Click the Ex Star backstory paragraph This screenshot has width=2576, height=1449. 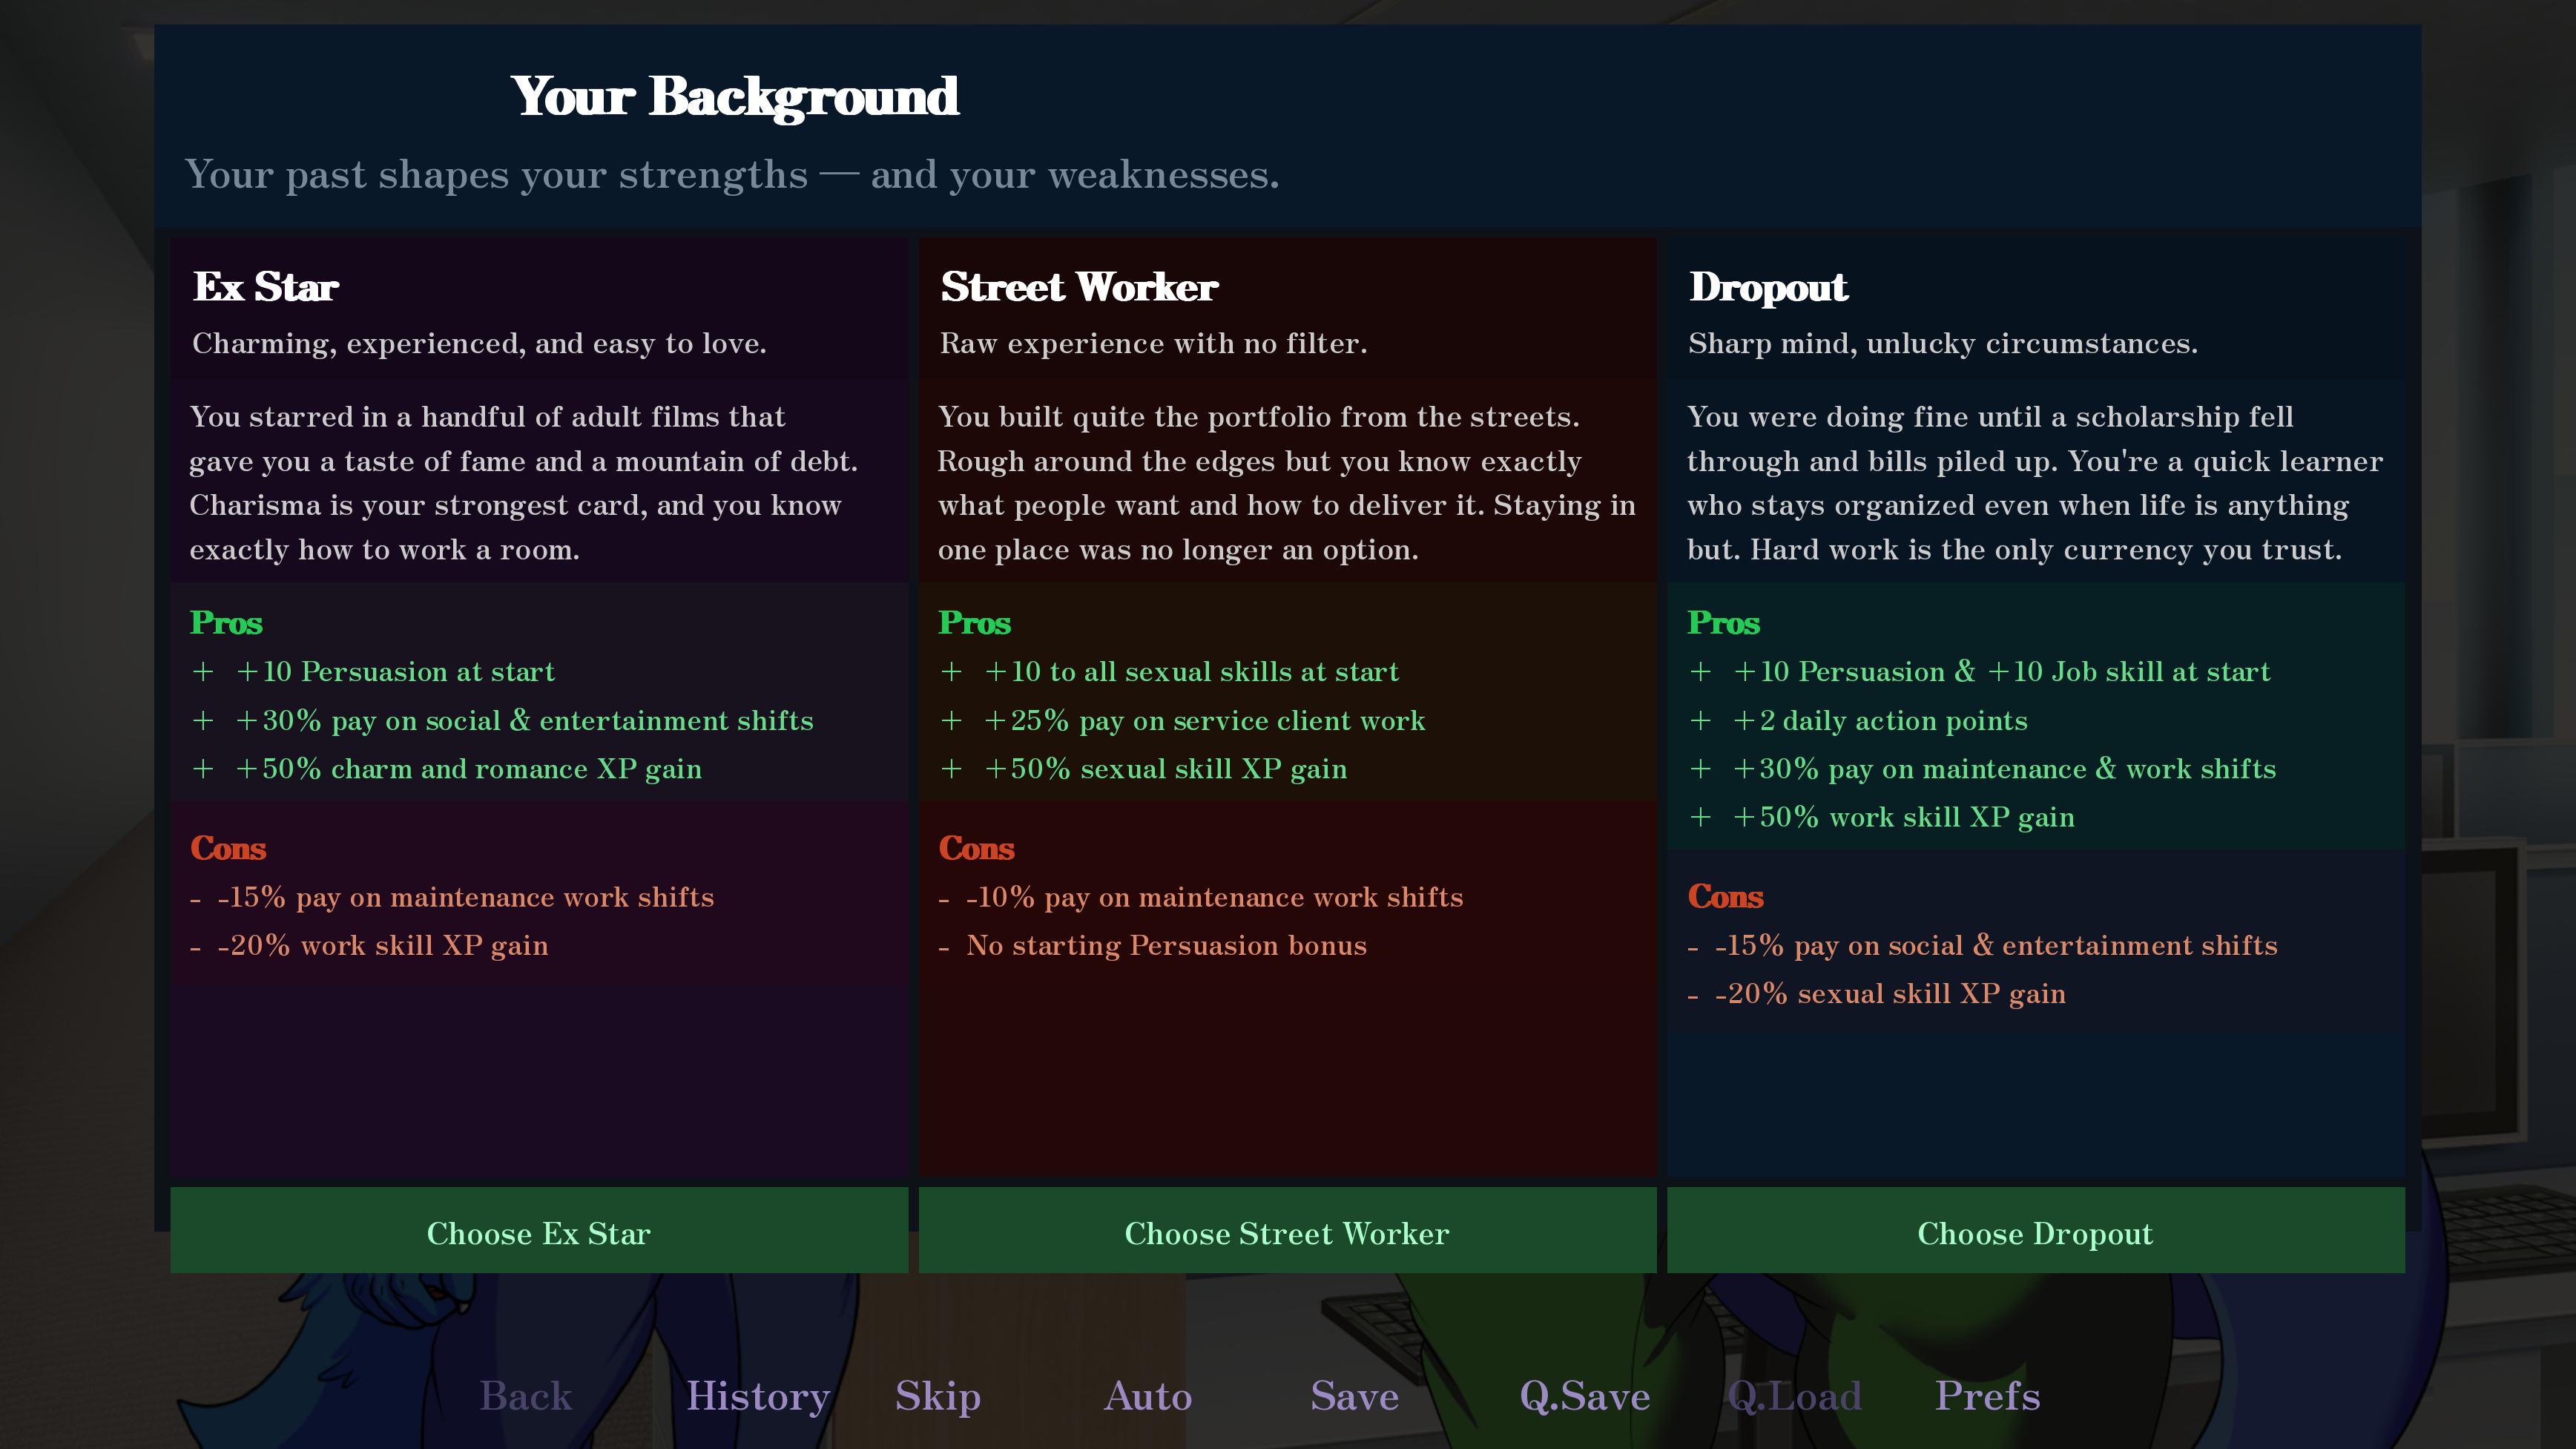524,483
